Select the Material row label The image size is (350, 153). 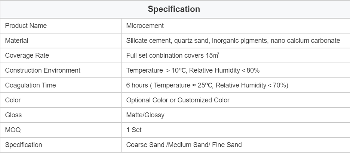[x=16, y=41]
